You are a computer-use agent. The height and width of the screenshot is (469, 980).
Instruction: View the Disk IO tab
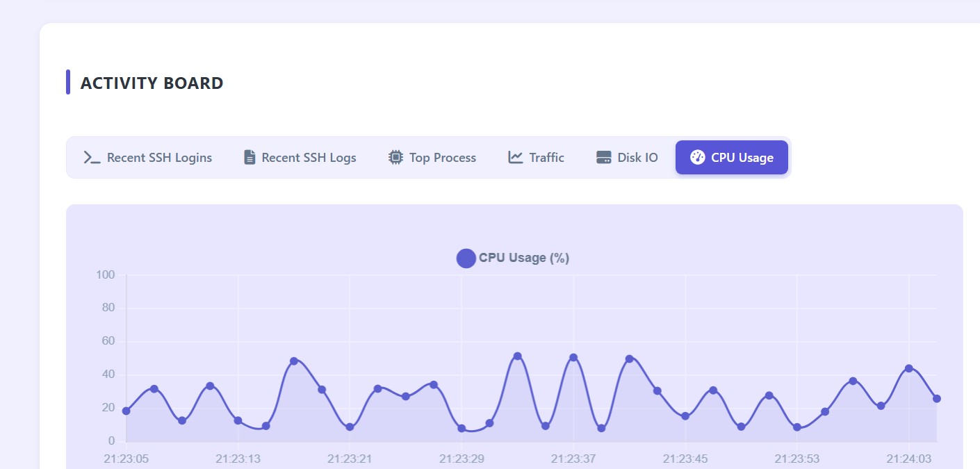[637, 158]
